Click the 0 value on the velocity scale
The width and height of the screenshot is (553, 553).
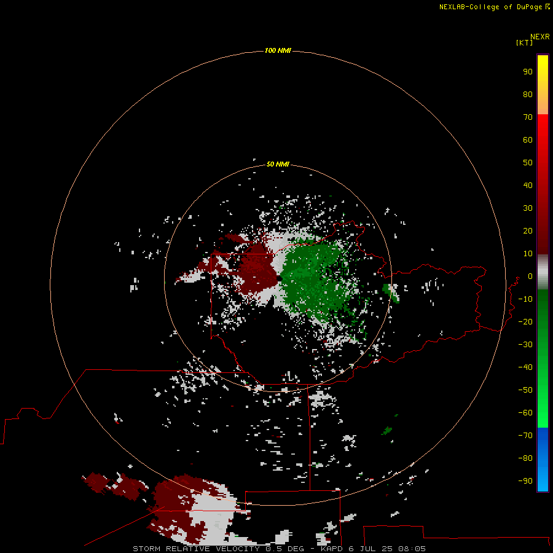(530, 276)
